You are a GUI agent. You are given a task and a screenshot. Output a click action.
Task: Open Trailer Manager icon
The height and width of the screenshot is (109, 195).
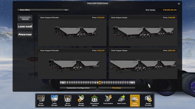pos(54,101)
